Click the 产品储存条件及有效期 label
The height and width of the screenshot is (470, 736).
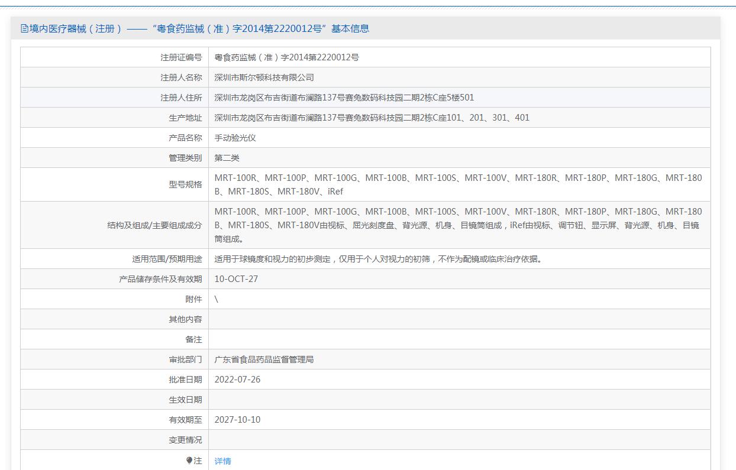pyautogui.click(x=160, y=279)
